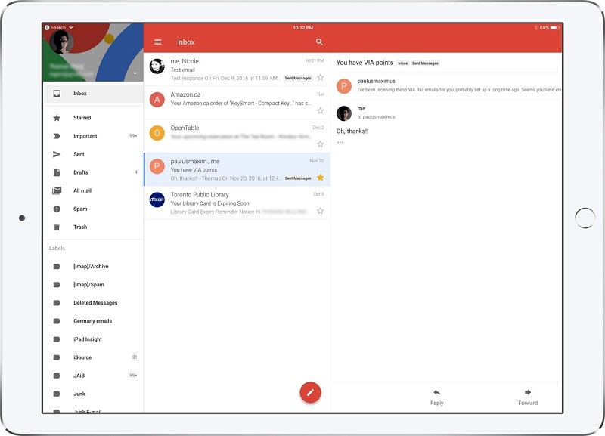Click the Trash bin icon
605x436 pixels.
[x=57, y=227]
